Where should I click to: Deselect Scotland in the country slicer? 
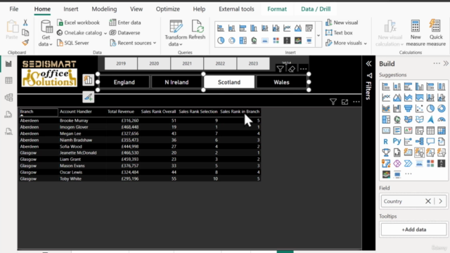click(x=229, y=82)
